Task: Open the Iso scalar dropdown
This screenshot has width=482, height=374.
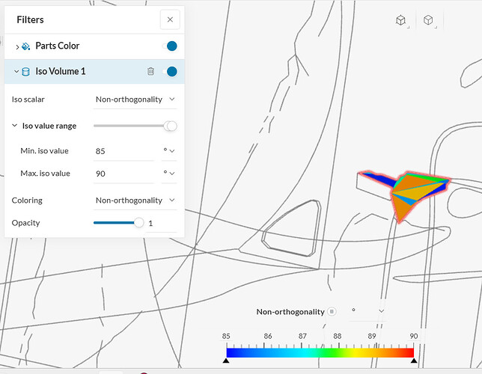Action: click(x=135, y=99)
